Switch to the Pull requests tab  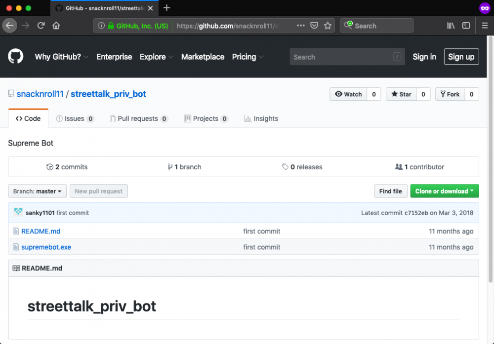click(139, 118)
